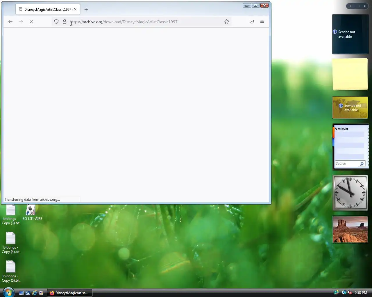
Task: Stop loading the page with X button
Action: coord(31,22)
